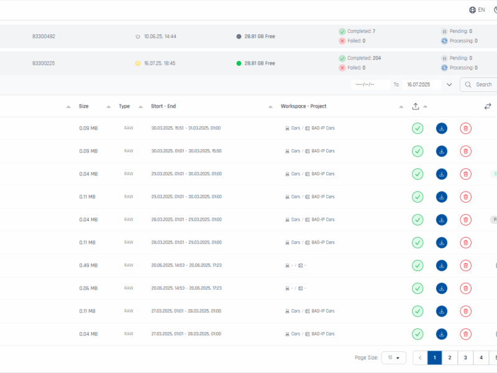Image resolution: width=497 pixels, height=373 pixels.
Task: Select page 1 in pagination
Action: (434, 357)
